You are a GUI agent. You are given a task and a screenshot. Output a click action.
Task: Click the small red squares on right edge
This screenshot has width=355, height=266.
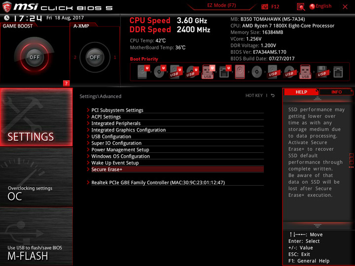click(351, 159)
